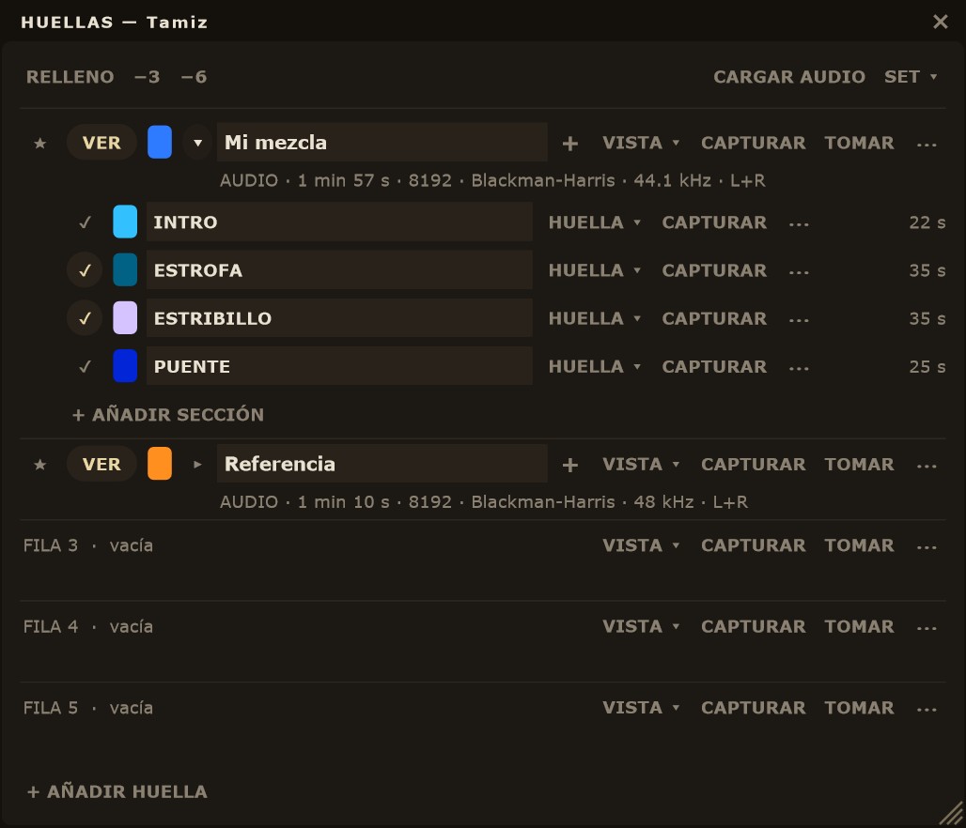Toggle the VER button on Referencia

(x=101, y=464)
